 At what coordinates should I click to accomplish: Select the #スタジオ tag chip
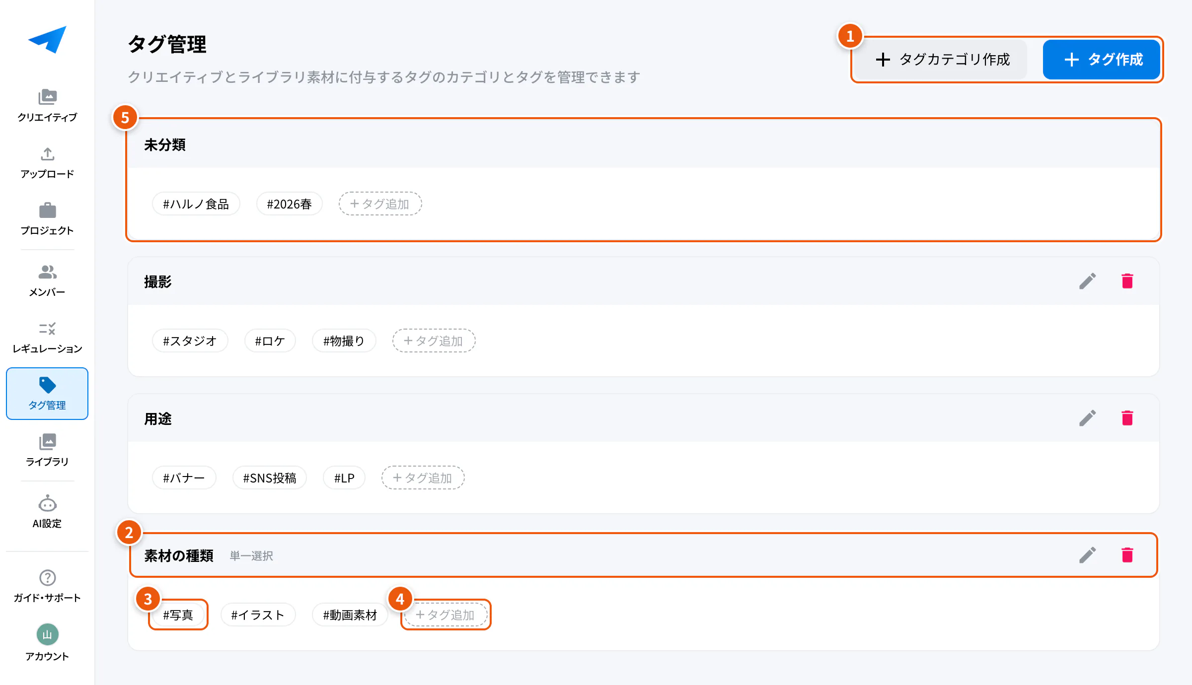coord(190,341)
